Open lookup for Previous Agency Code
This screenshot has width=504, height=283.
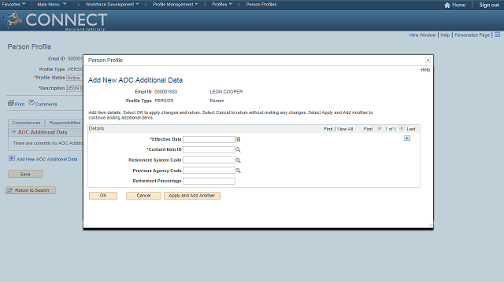pos(238,171)
